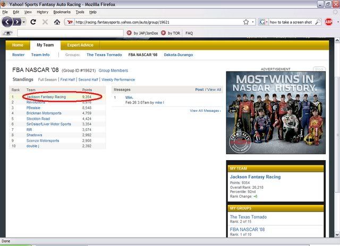Open the double j team link
Screen dimensions: 340x246
pos(33,146)
